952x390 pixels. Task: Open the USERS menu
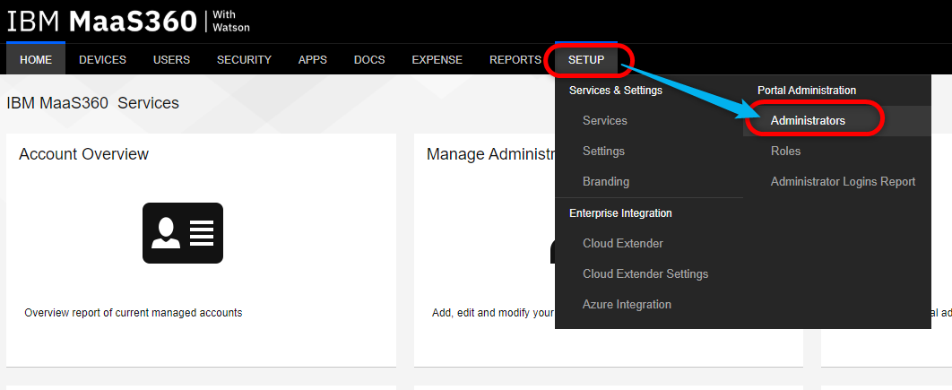click(x=171, y=59)
